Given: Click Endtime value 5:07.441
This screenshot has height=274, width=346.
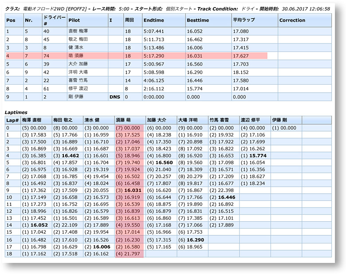Looking at the screenshot, I should (154, 31).
